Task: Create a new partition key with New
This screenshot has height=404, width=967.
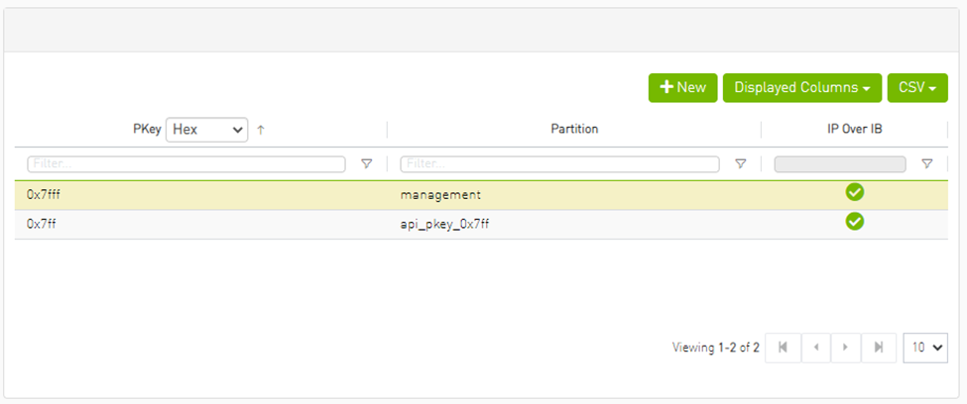Action: (x=682, y=87)
